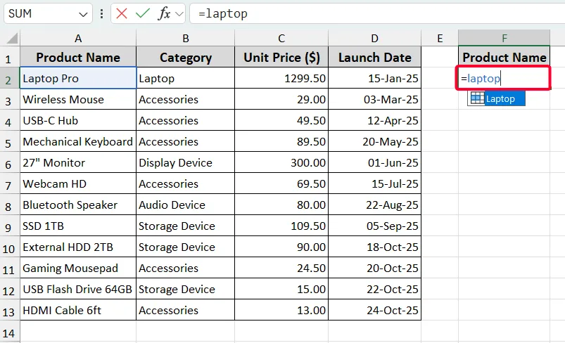Viewport: 565px width, 343px height.
Task: Select row 1 header
Action: [8, 58]
